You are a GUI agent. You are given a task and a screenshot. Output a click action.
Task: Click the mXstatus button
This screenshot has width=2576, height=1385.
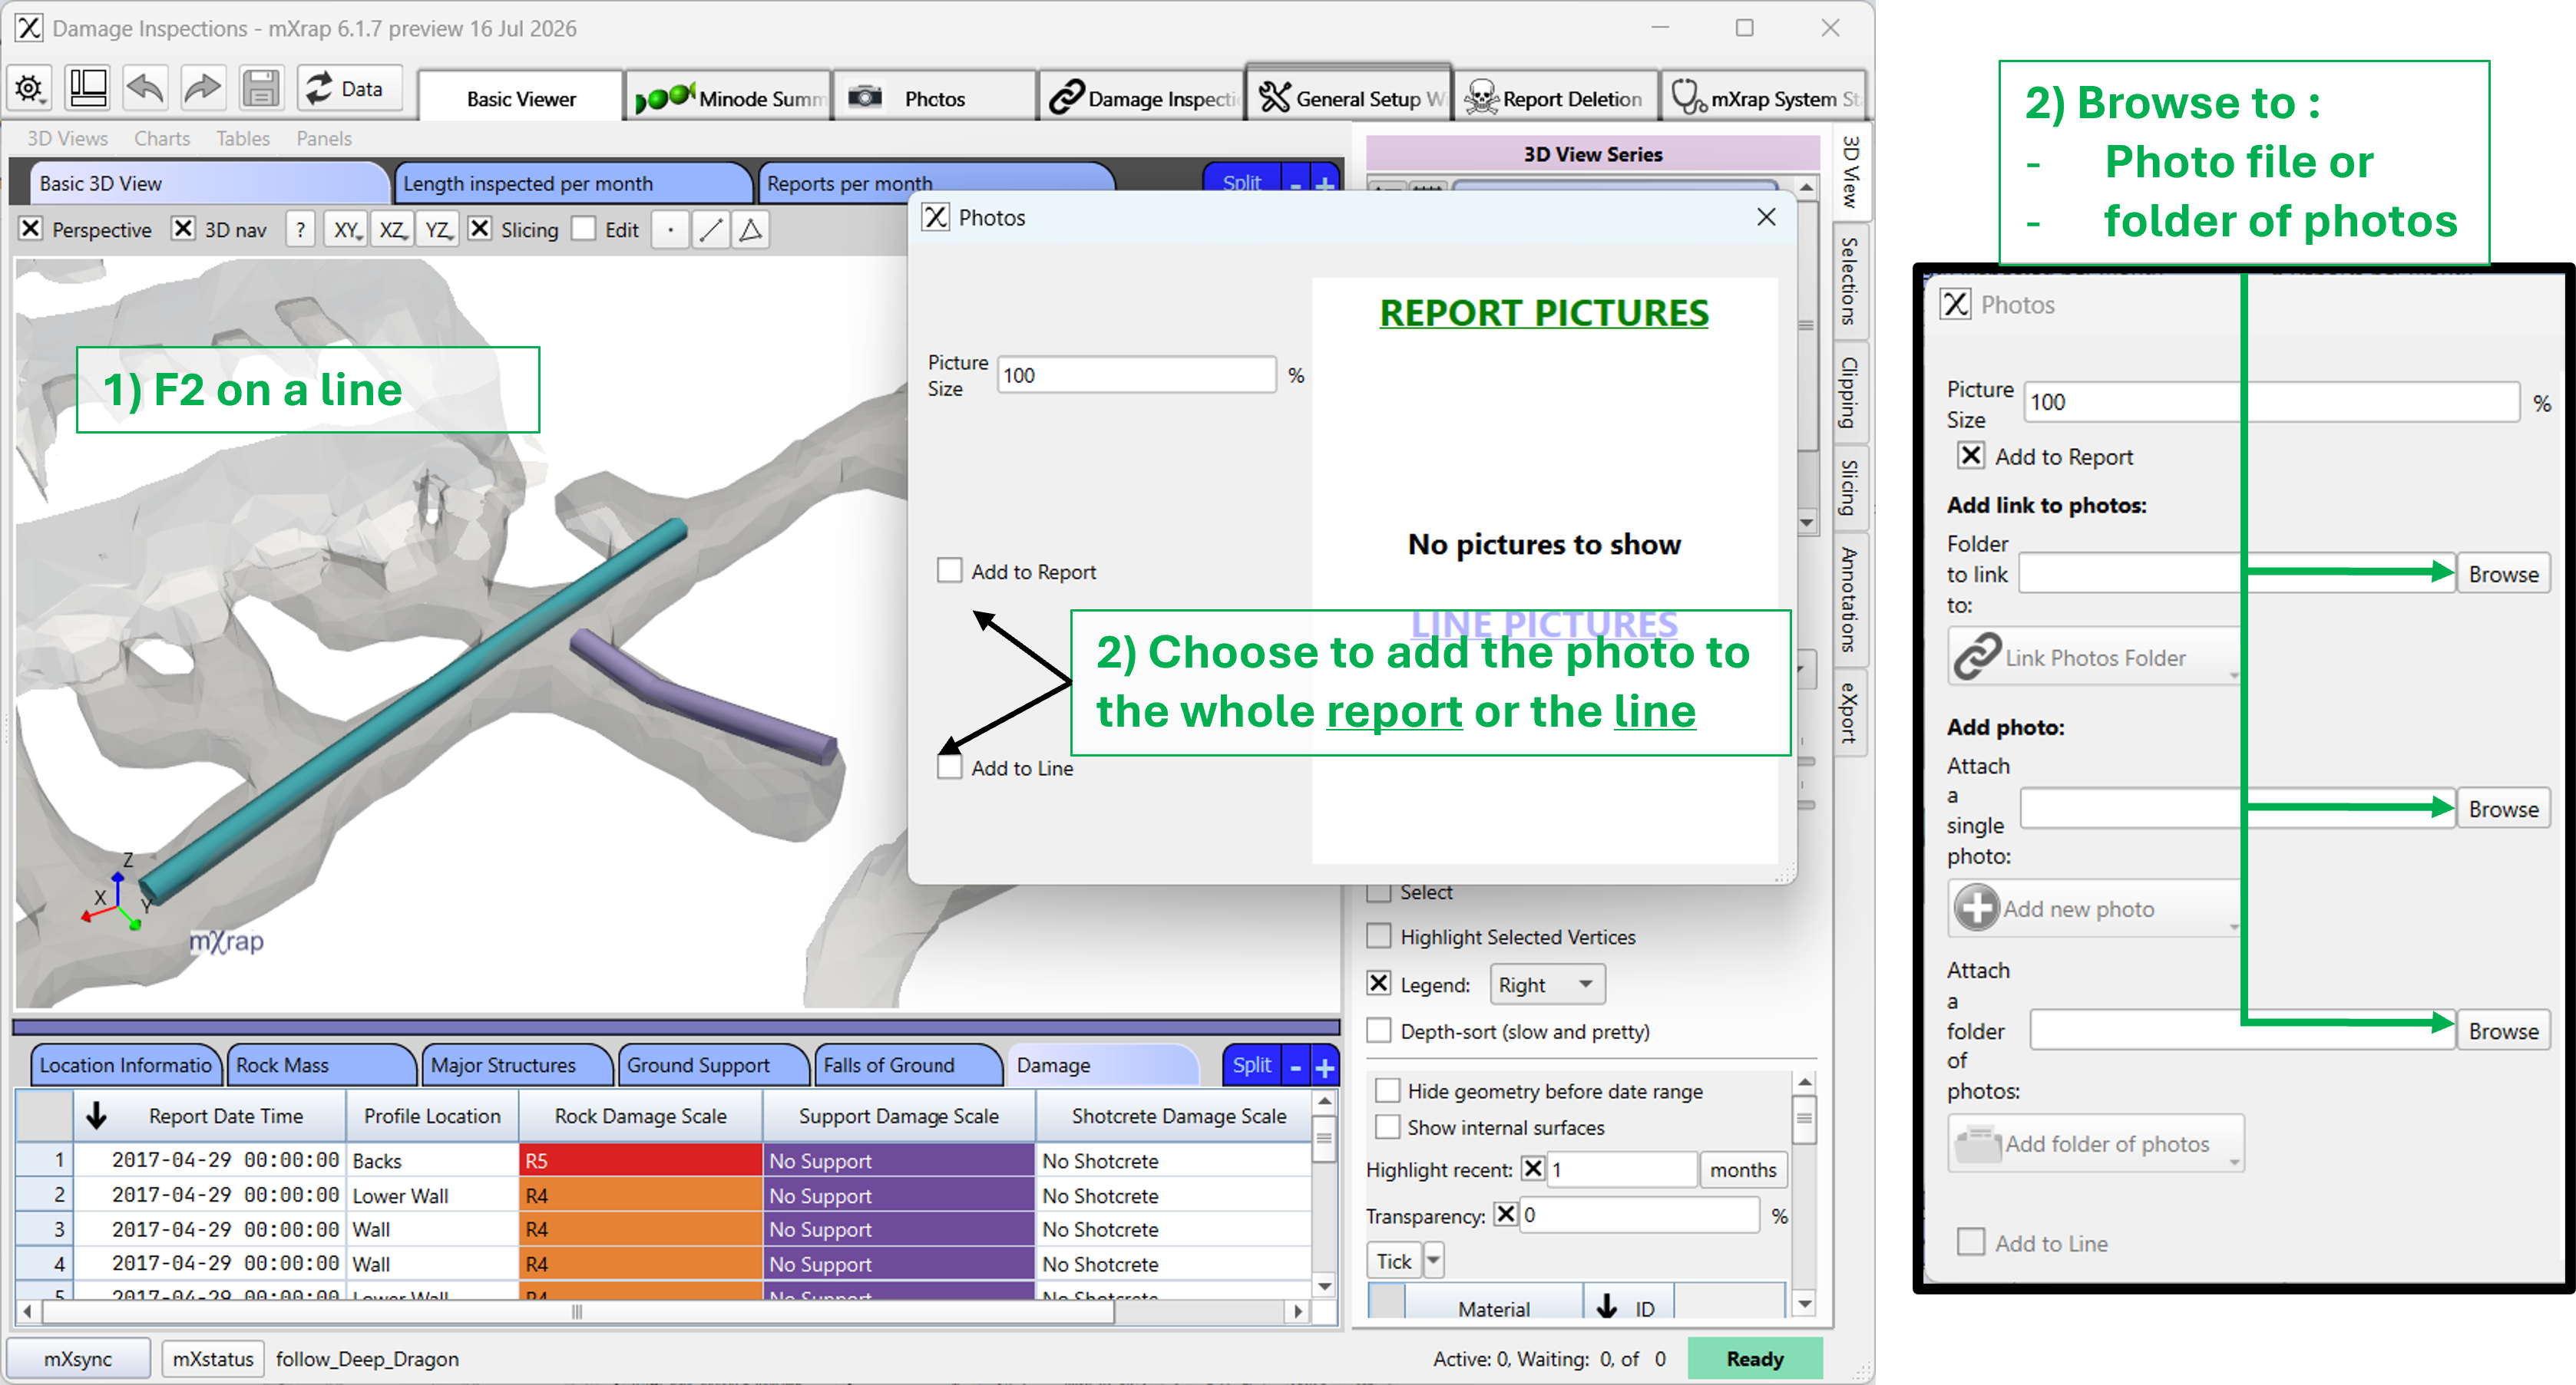point(213,1359)
